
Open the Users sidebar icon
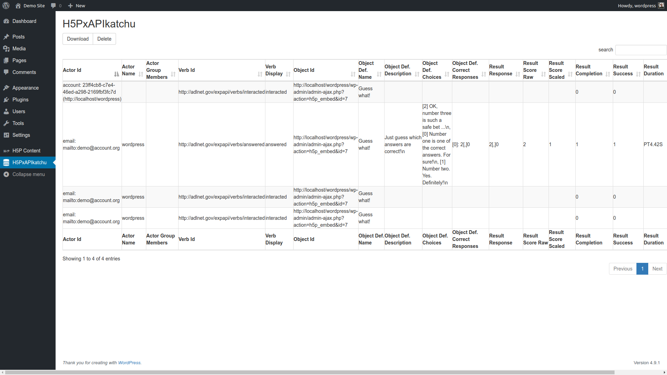[x=7, y=111]
